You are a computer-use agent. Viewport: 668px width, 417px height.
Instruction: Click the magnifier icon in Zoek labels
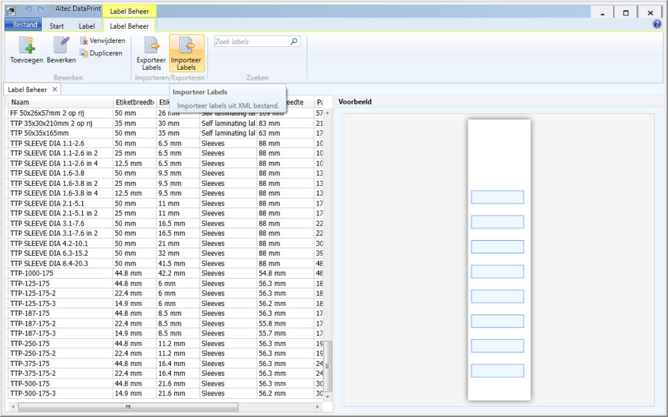pos(294,40)
